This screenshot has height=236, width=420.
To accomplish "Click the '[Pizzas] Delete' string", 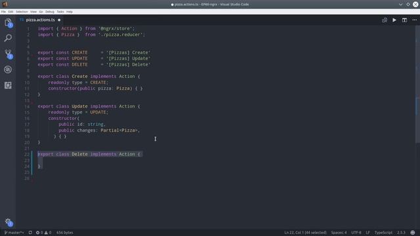I will click(x=129, y=65).
